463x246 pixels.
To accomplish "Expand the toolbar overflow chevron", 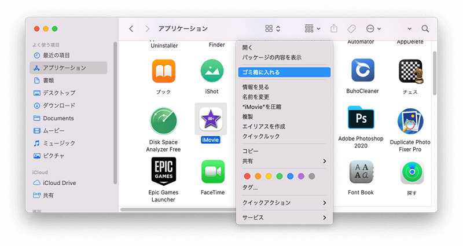I will (x=409, y=28).
